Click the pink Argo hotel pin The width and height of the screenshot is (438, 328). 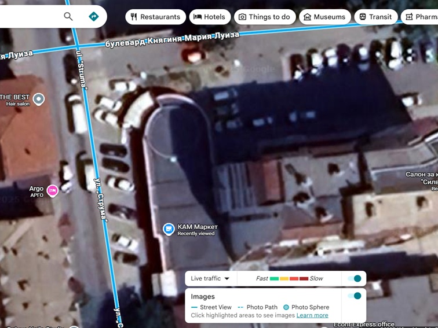53,190
